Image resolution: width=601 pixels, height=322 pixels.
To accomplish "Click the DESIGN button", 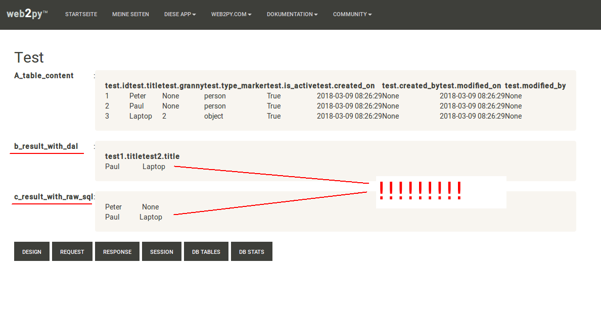I will 31,251.
